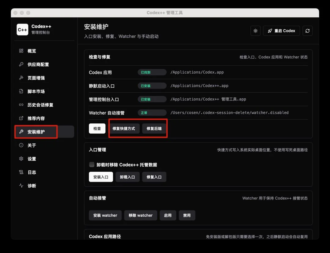Click the 概览 grid icon in sidebar

coord(21,51)
